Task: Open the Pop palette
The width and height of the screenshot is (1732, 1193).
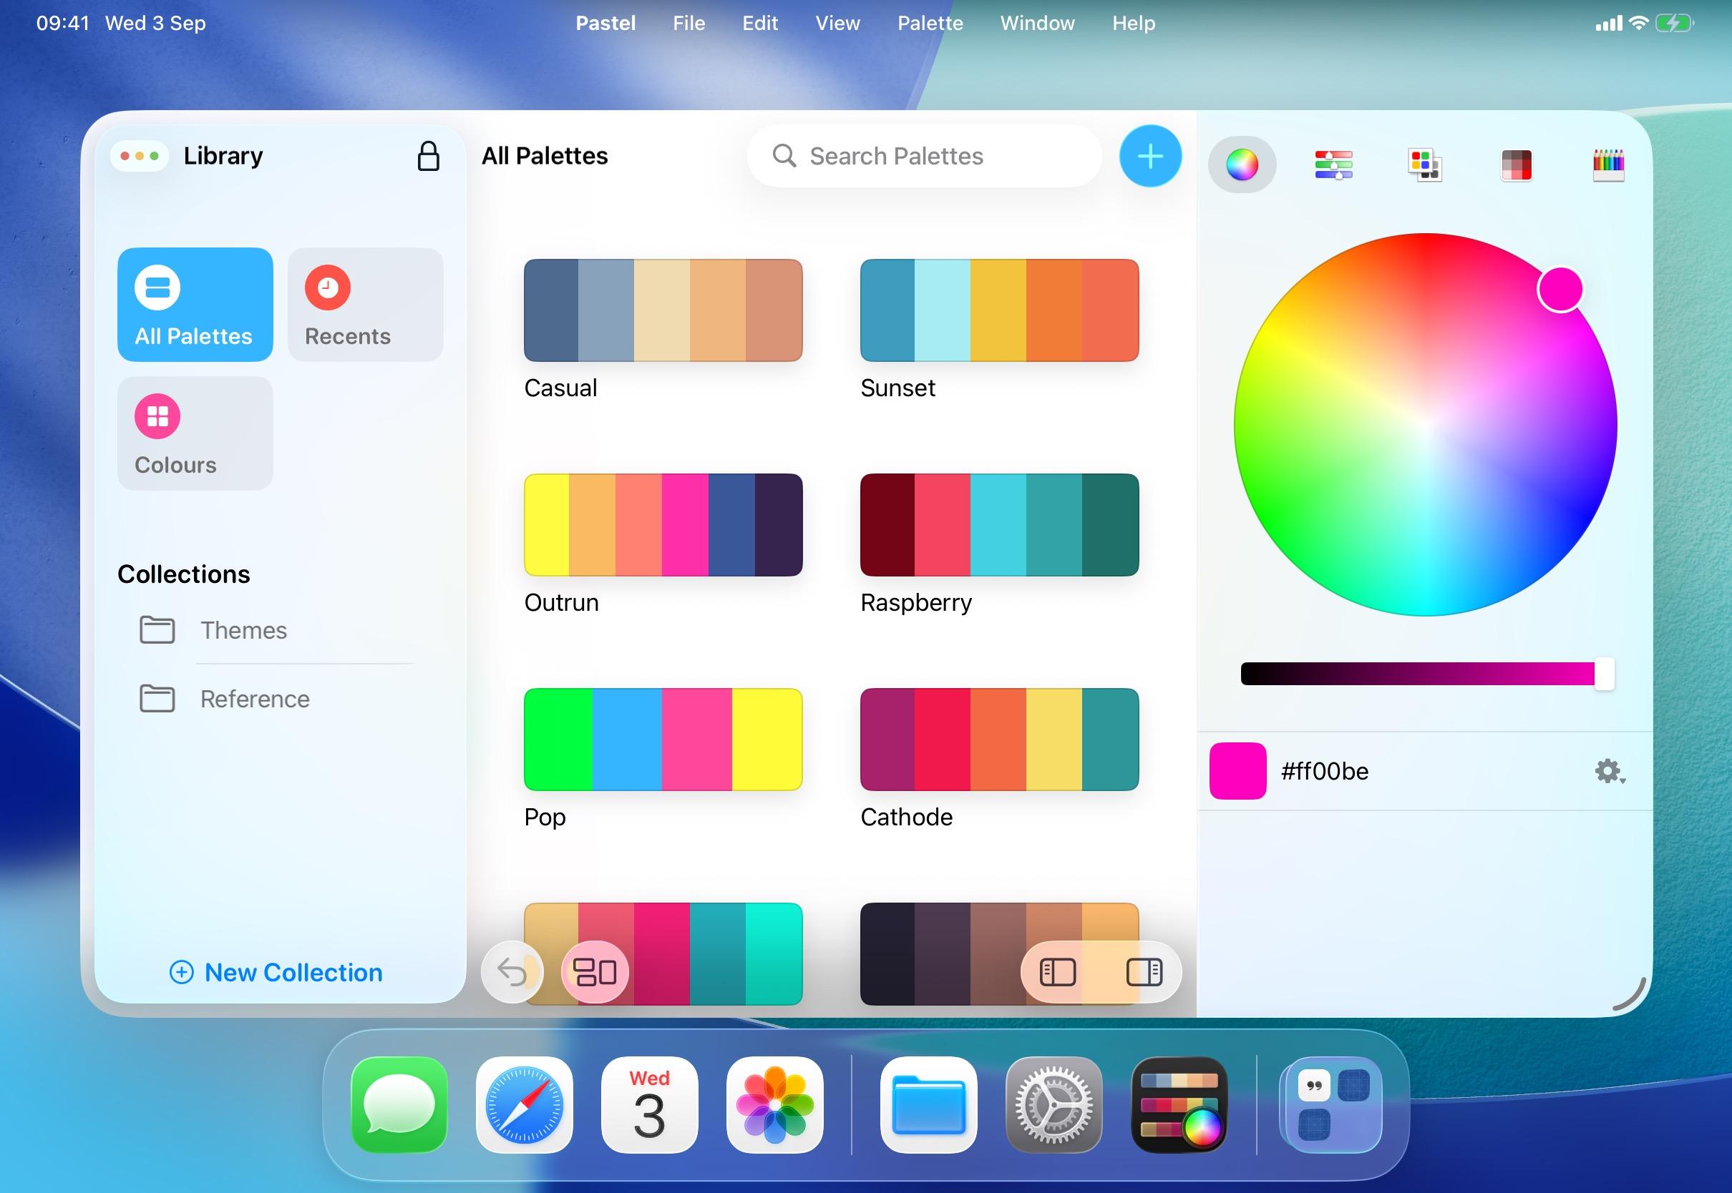Action: (x=663, y=740)
